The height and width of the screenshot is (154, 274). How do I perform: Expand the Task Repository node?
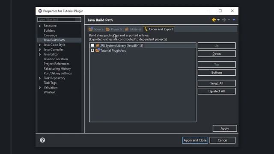40,78
